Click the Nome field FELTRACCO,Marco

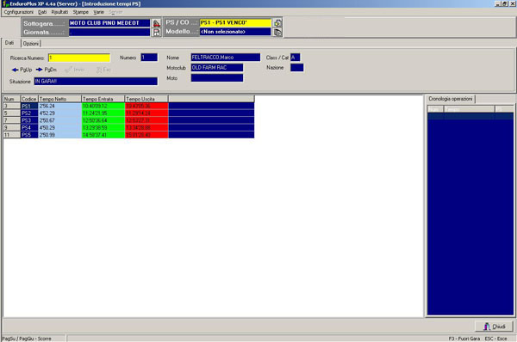(x=226, y=58)
